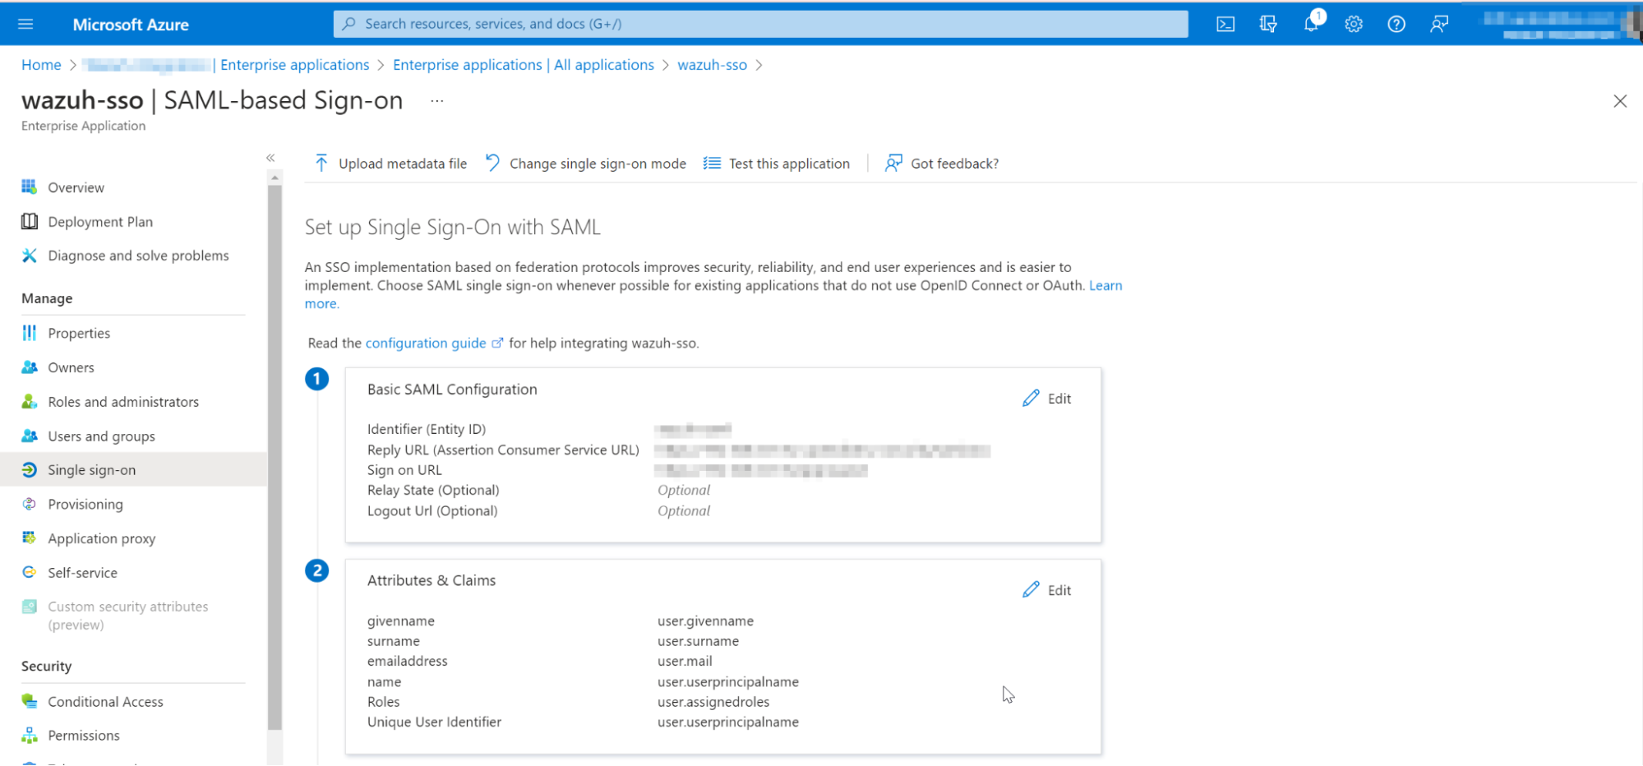
Task: Click Learn more link in description
Action: click(1105, 285)
